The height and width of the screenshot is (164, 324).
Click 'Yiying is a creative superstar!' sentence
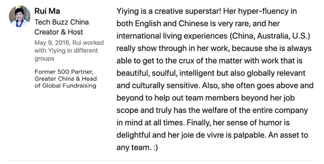169,11
